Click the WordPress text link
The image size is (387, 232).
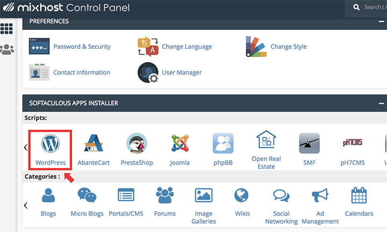[x=51, y=163]
